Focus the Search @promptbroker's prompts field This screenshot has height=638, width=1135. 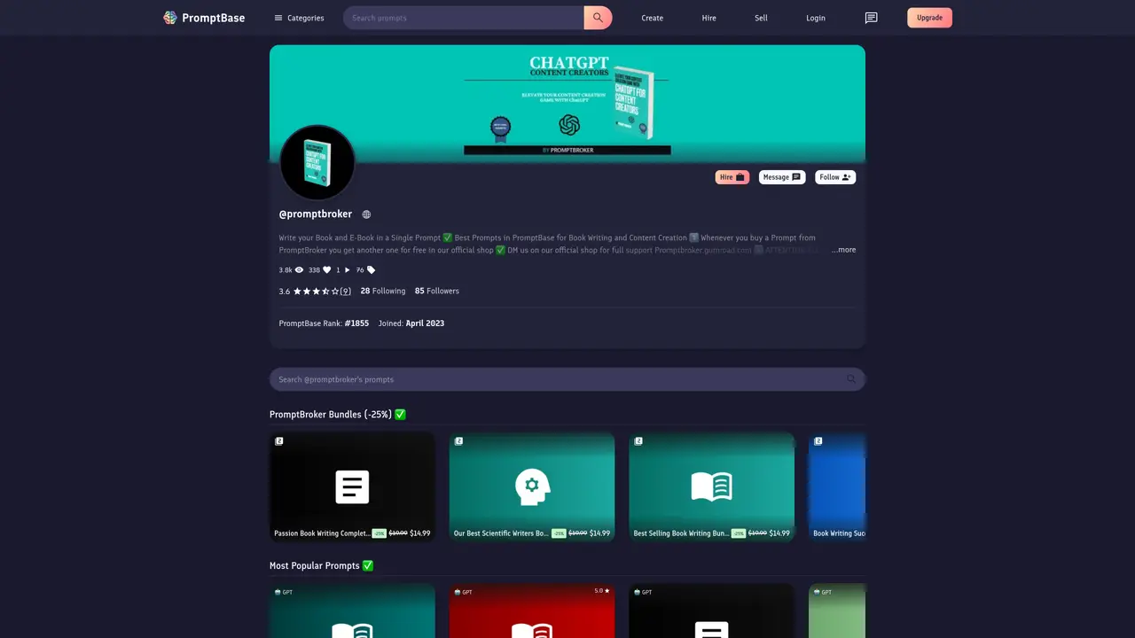(x=567, y=379)
